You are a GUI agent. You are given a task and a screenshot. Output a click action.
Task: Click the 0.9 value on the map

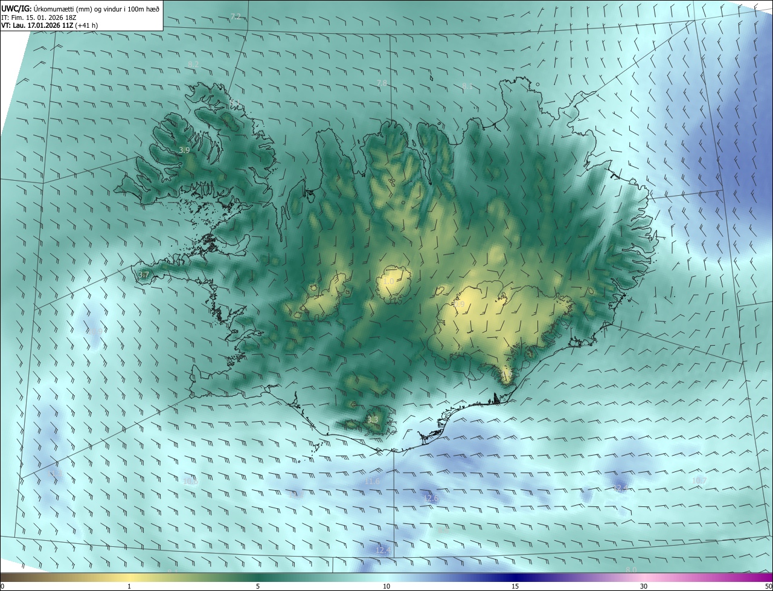click(460, 305)
